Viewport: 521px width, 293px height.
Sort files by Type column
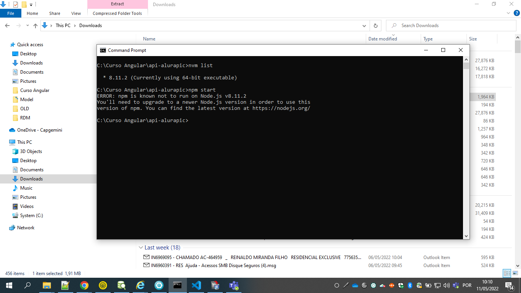(428, 39)
